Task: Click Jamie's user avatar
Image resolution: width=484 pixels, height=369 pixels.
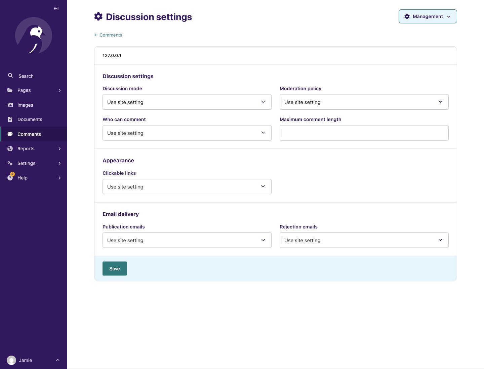Action: click(11, 360)
